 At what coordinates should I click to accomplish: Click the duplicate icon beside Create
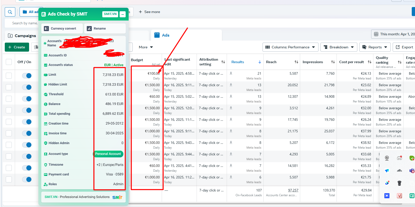coord(36,47)
